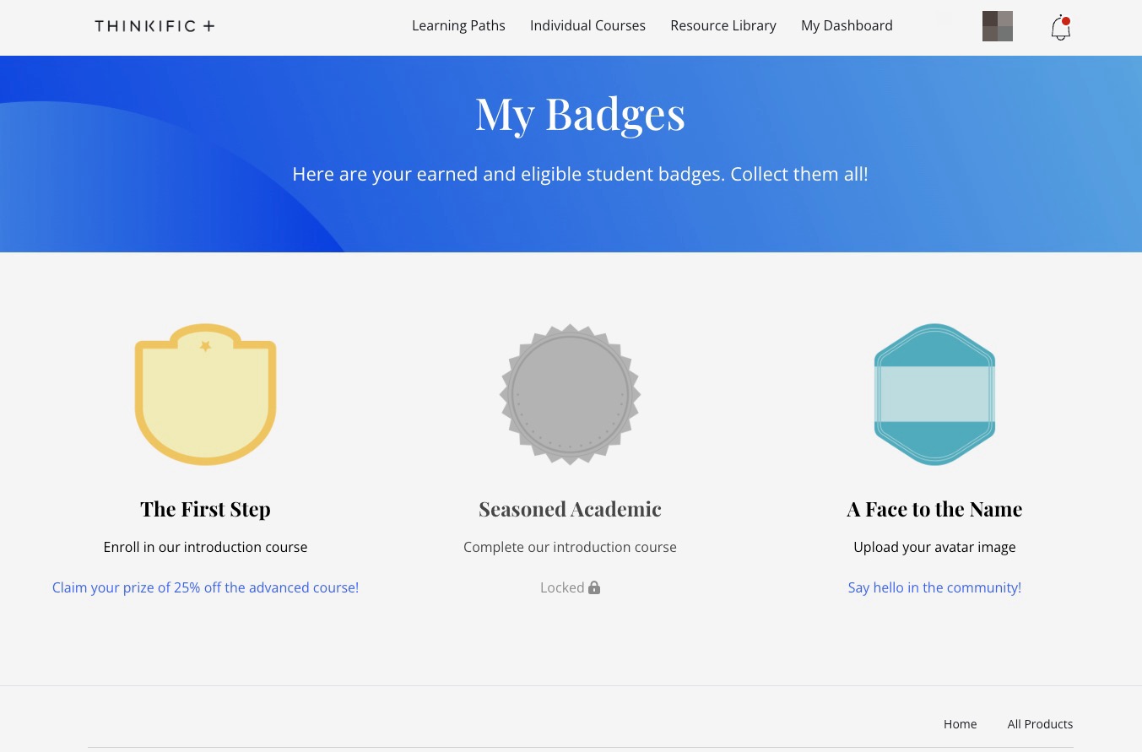Click the star on The First Step badge
This screenshot has height=752, width=1142.
click(x=205, y=345)
